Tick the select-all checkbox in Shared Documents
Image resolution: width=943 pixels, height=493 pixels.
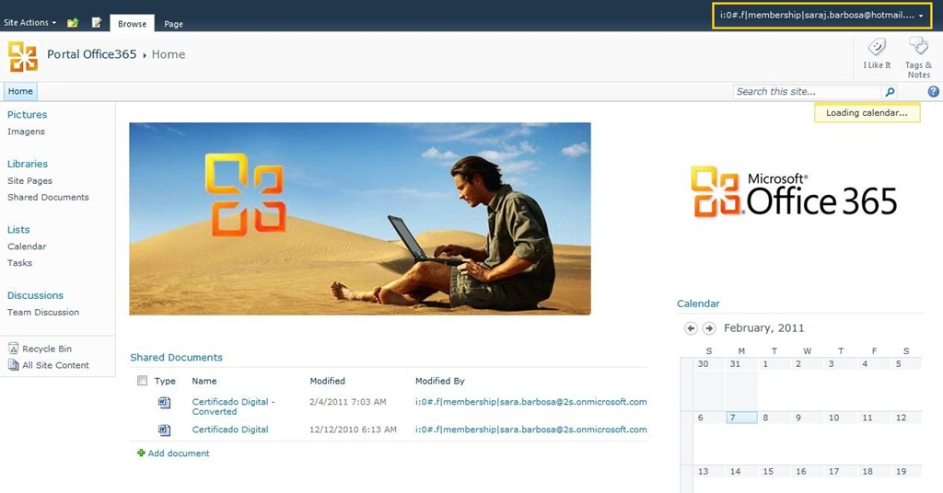tap(142, 381)
